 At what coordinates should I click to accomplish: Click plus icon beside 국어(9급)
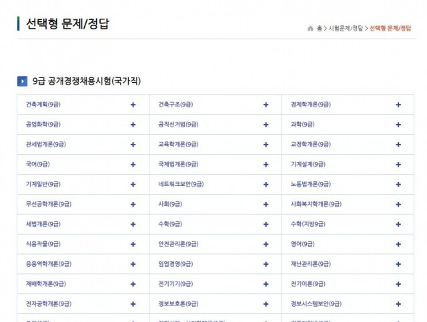point(133,164)
